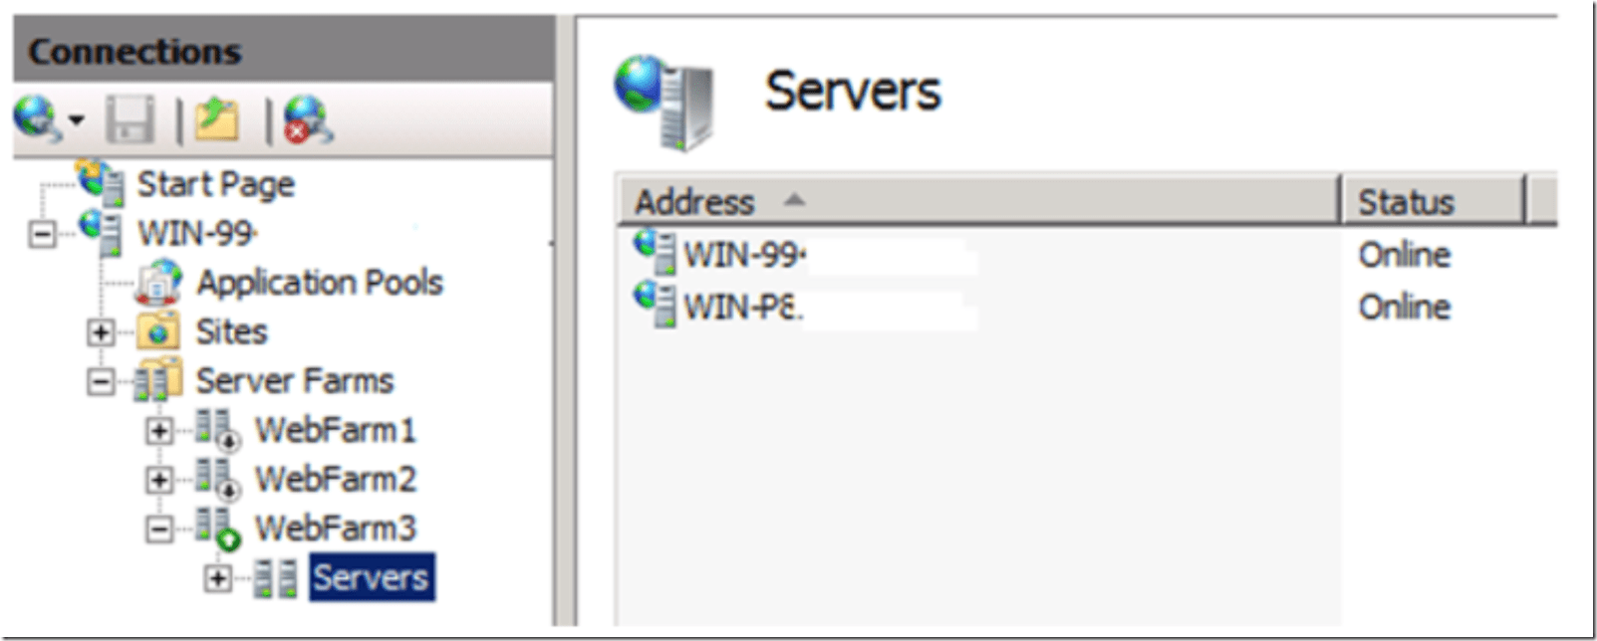The height and width of the screenshot is (641, 1597).
Task: Collapse the WIN-99 server node
Action: (42, 234)
